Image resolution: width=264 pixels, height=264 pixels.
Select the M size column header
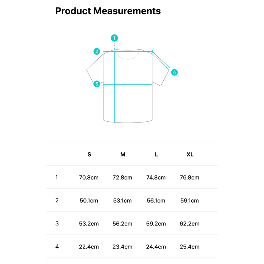click(123, 154)
